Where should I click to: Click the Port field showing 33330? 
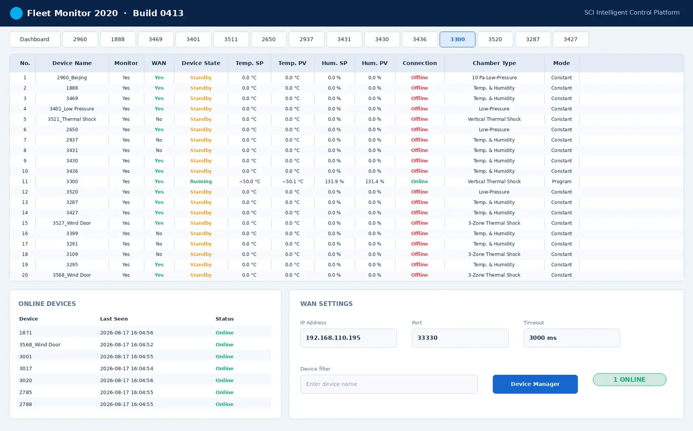click(x=460, y=338)
